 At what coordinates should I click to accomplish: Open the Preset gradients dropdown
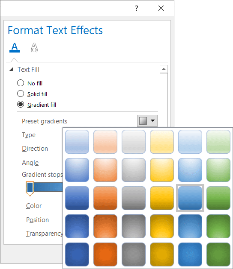coord(147,121)
